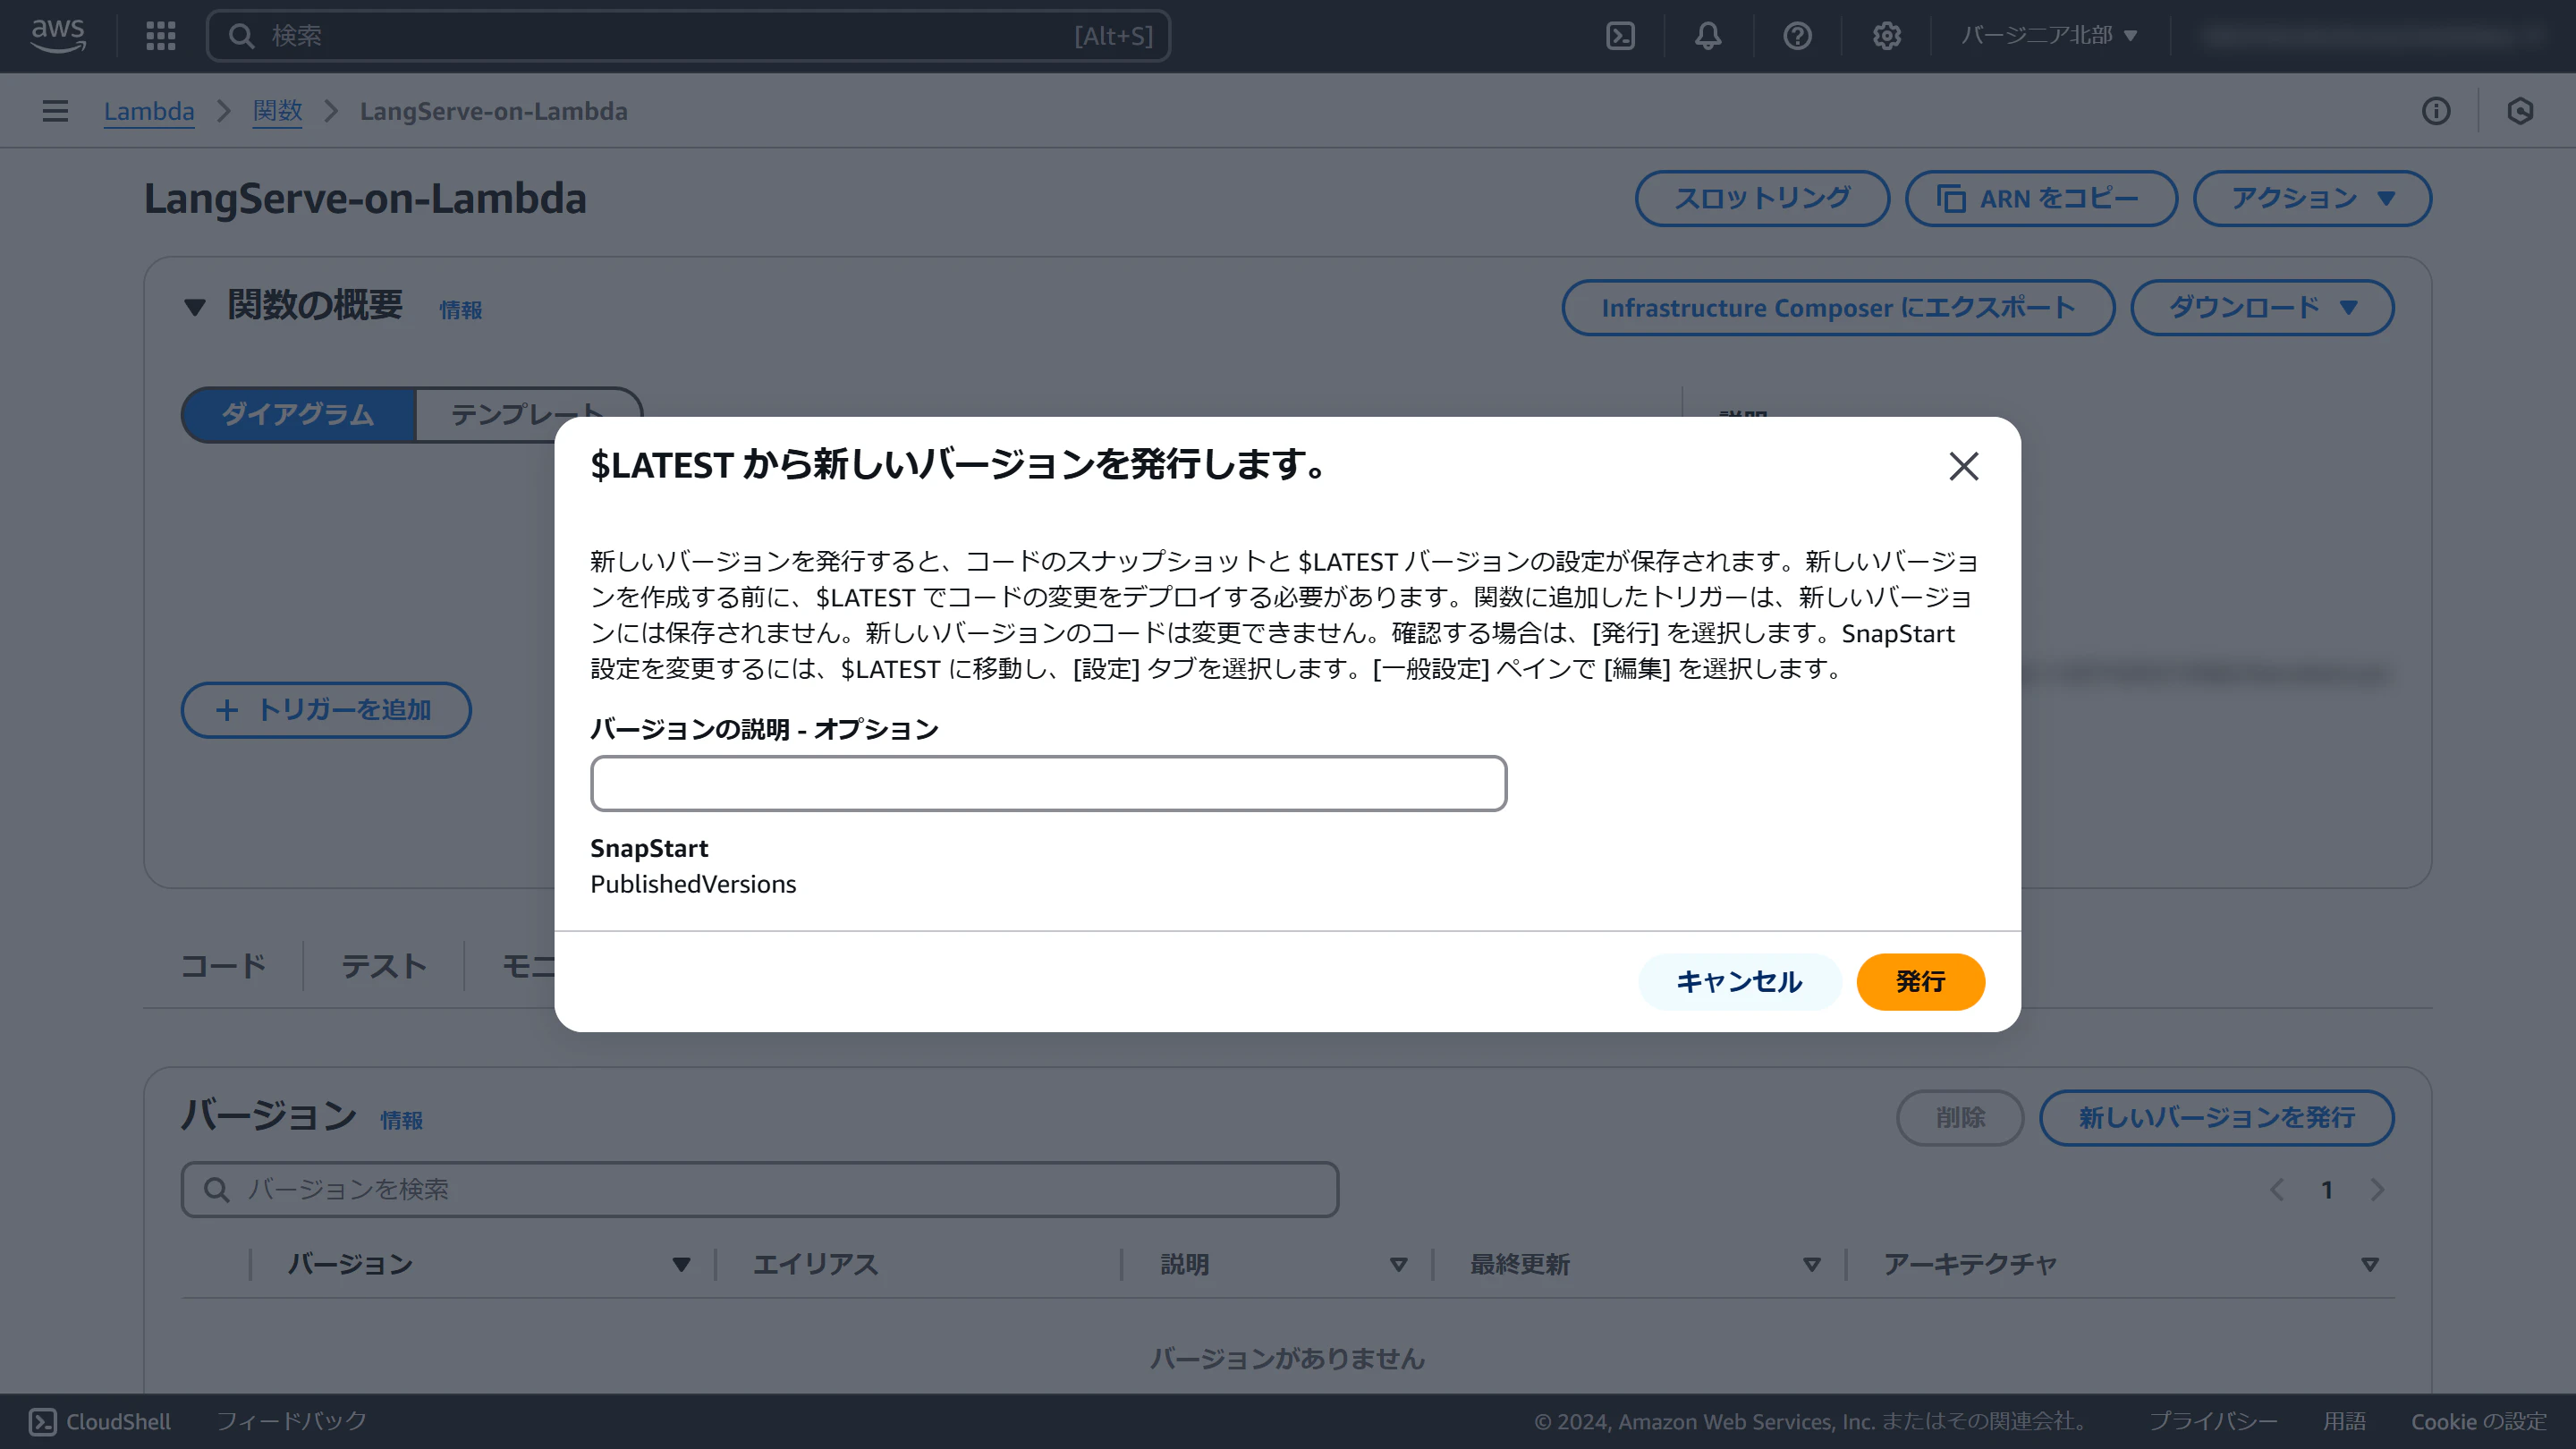Click the magnifier in the version search box
The image size is (2576, 1449).
pos(216,1189)
